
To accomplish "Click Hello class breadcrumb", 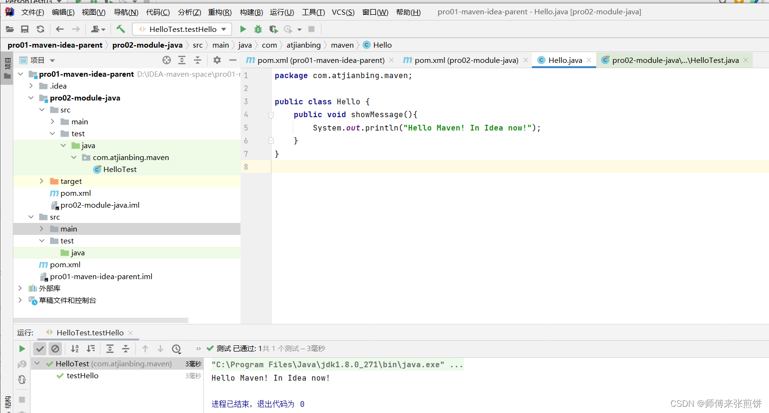I will tap(377, 45).
